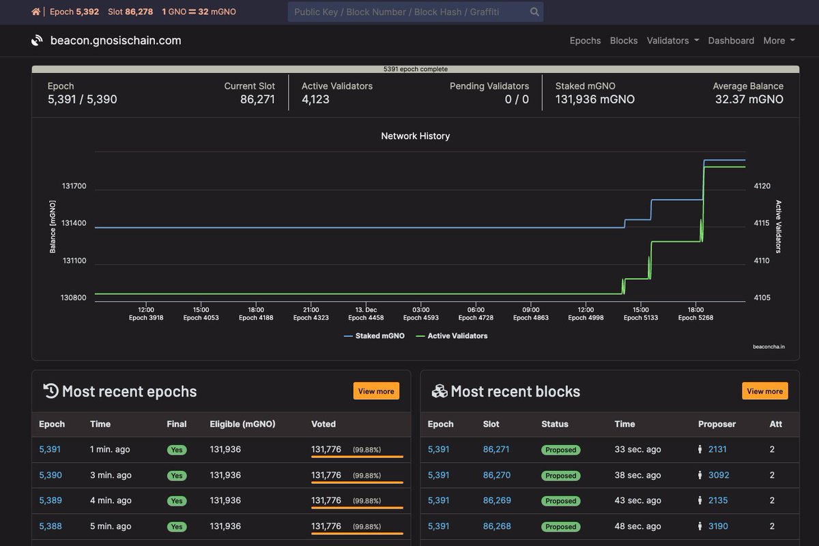Viewport: 819px width, 546px height.
Task: Click the Voted column header
Action: [x=324, y=424]
